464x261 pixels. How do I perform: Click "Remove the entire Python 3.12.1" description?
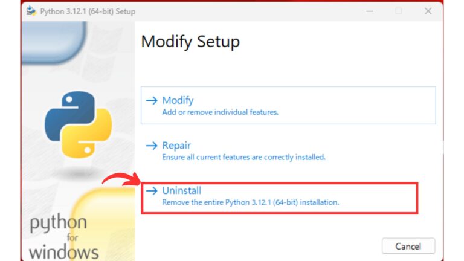pyautogui.click(x=250, y=202)
